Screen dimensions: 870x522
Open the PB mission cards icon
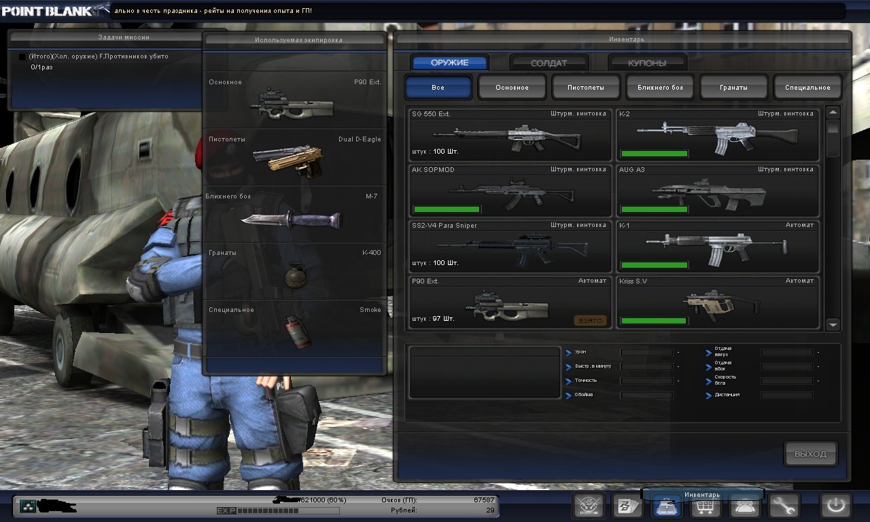[628, 506]
